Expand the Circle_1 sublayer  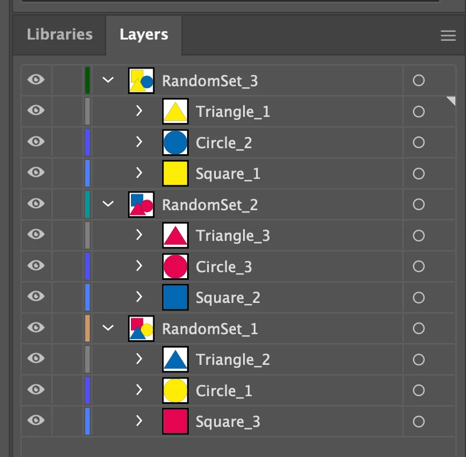pos(139,390)
